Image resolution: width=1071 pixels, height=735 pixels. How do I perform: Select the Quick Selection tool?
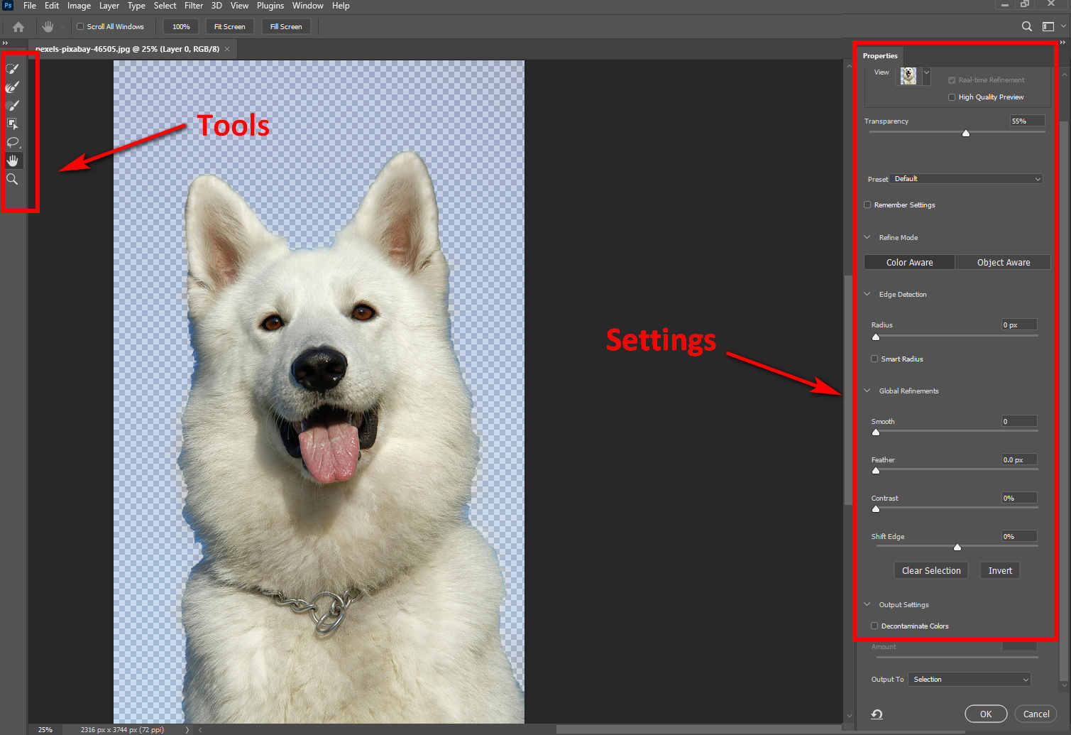[12, 69]
